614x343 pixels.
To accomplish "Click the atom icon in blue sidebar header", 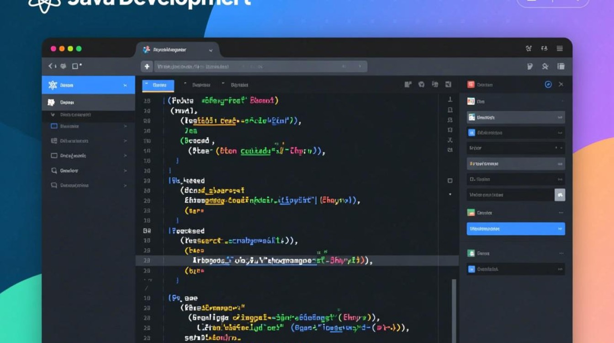I will pyautogui.click(x=53, y=85).
